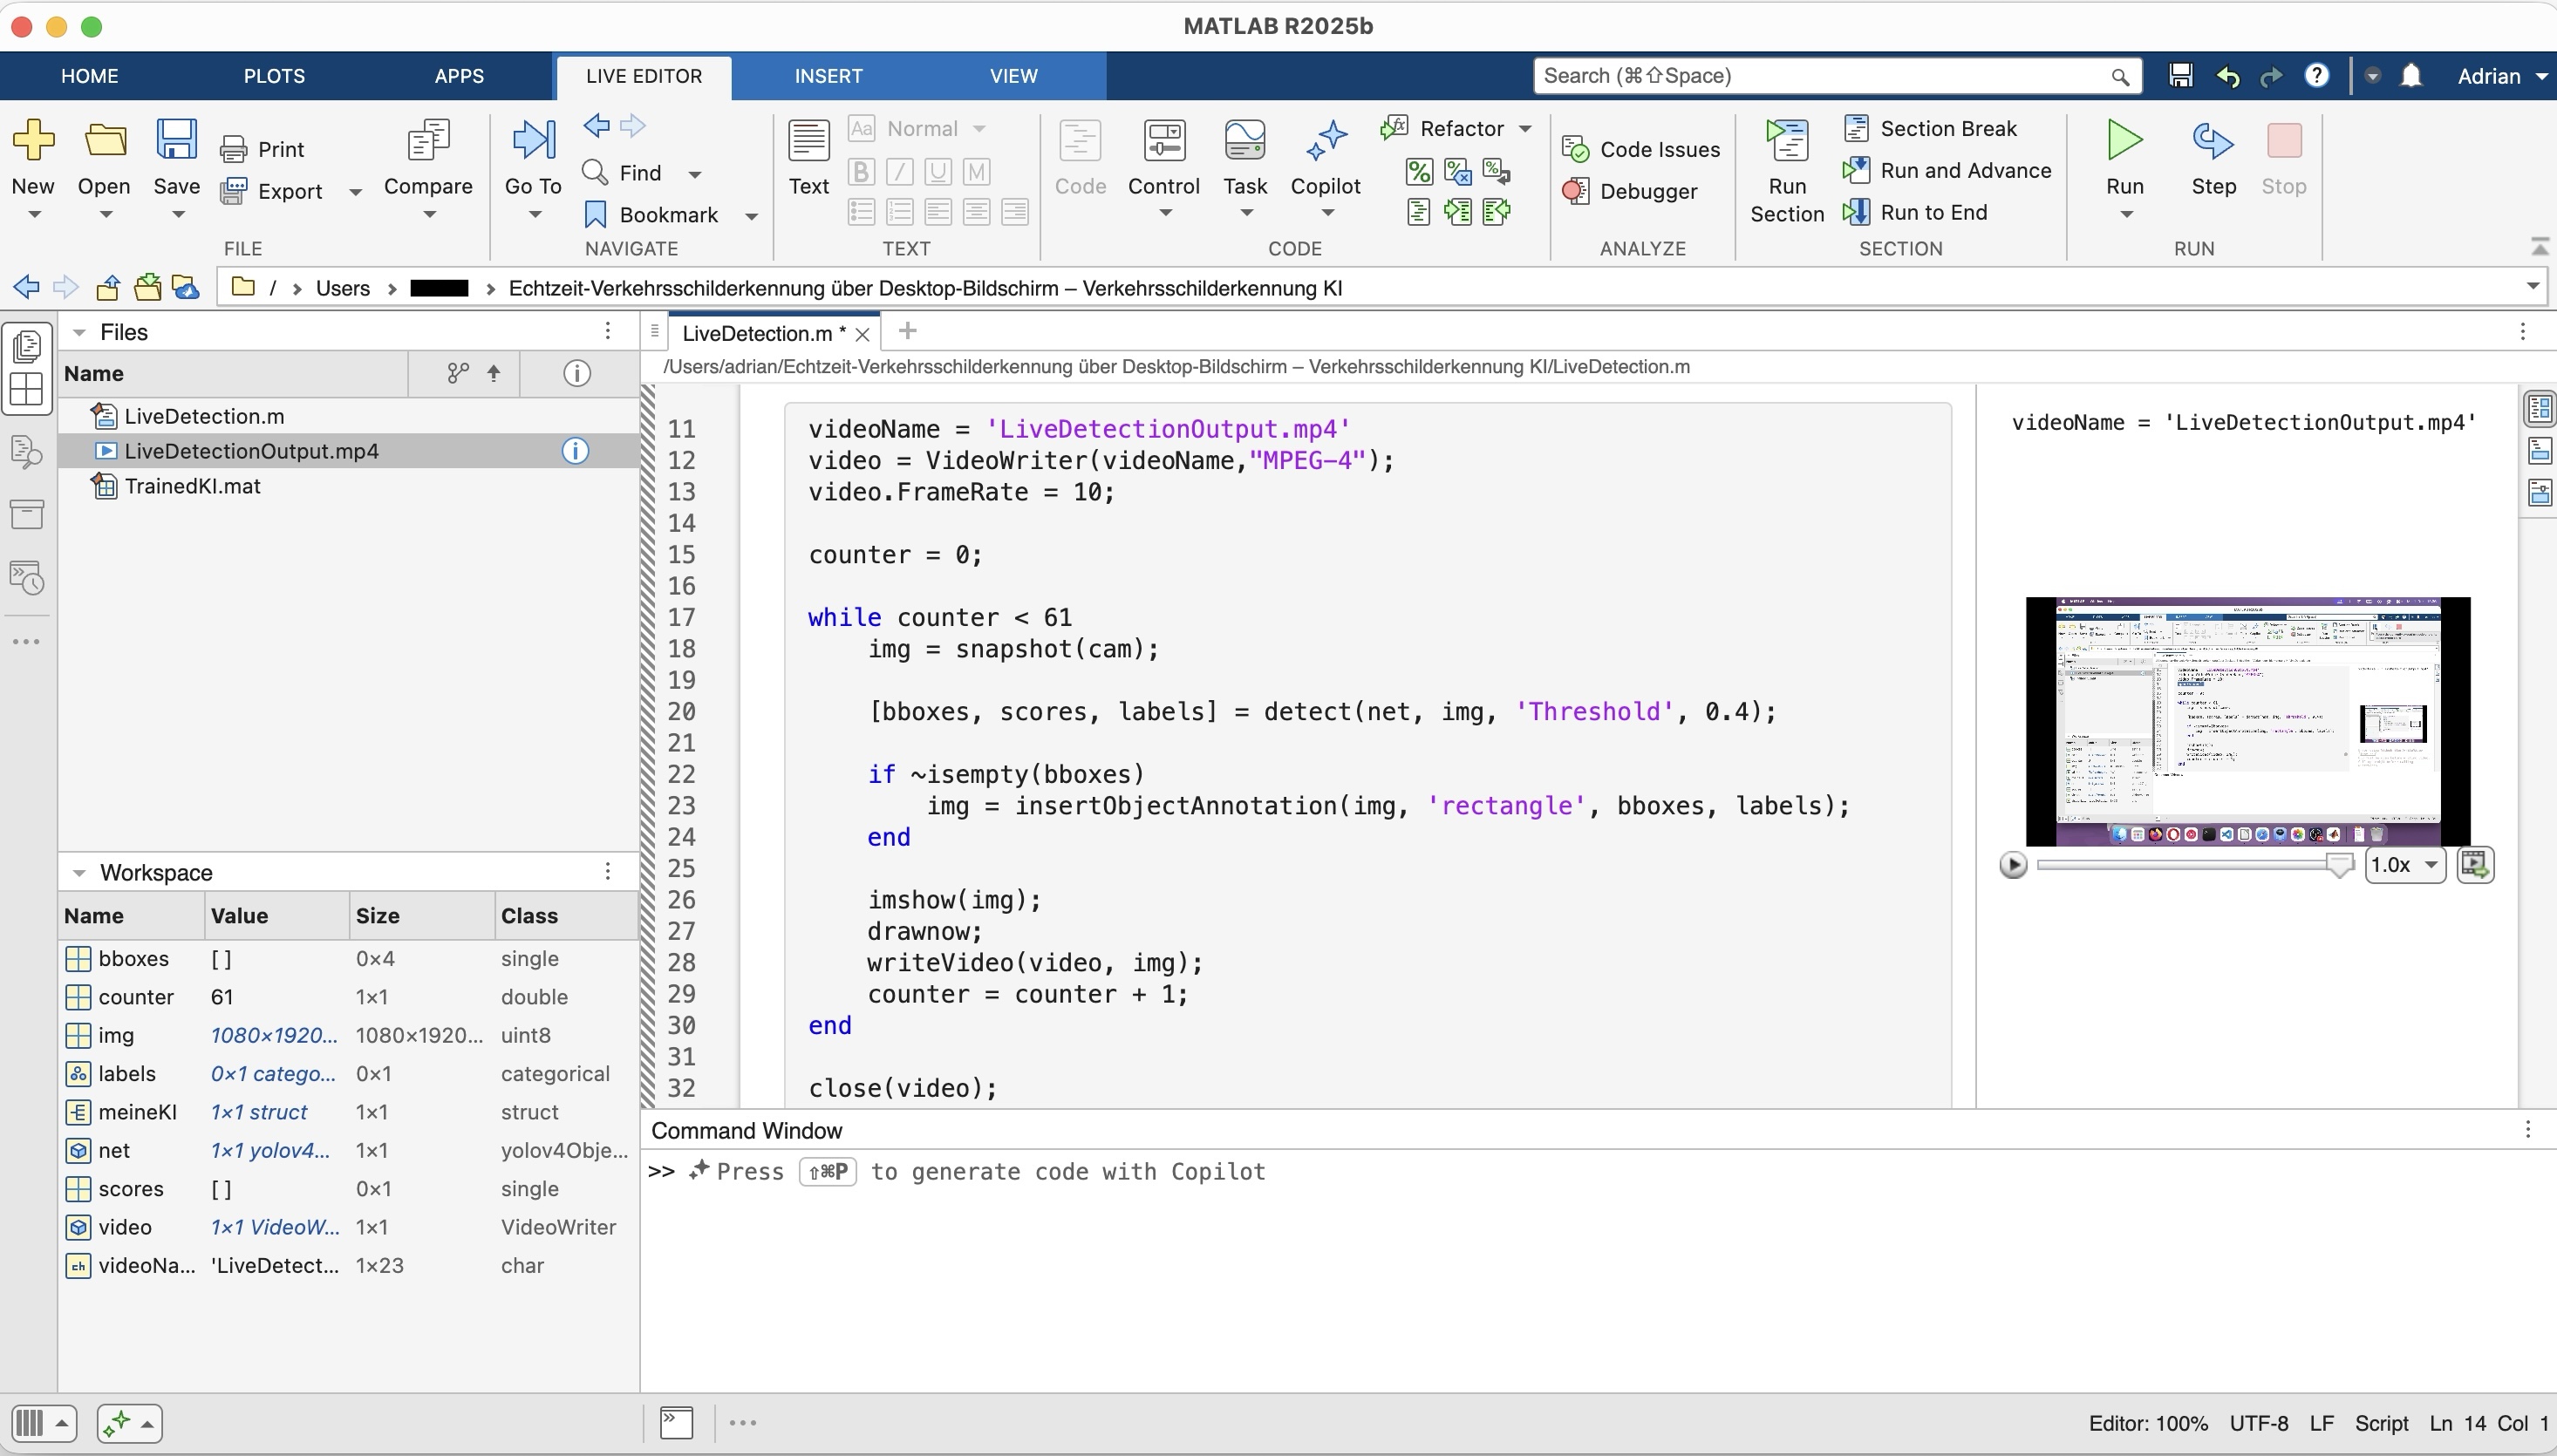Open playback speed 1.0x dropdown

tap(2404, 865)
